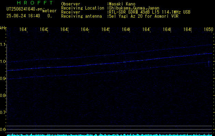Click the 1648 time axis marker
The width and height of the screenshot is (215, 136).
167,29
